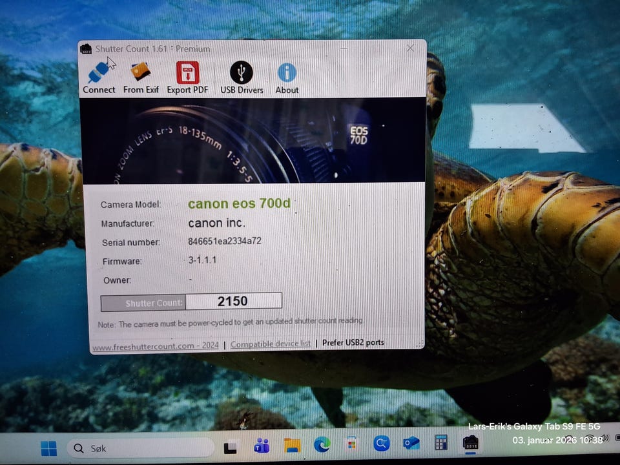Click the Søk taskbar search box
The width and height of the screenshot is (620, 465).
(x=140, y=448)
